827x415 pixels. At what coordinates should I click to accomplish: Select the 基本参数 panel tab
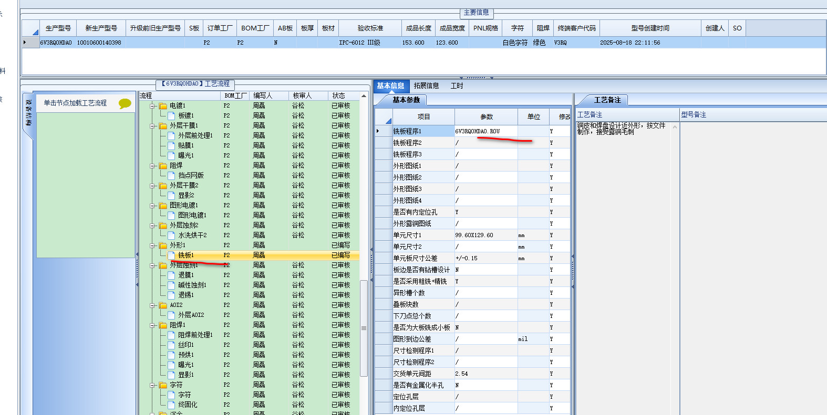(406, 100)
